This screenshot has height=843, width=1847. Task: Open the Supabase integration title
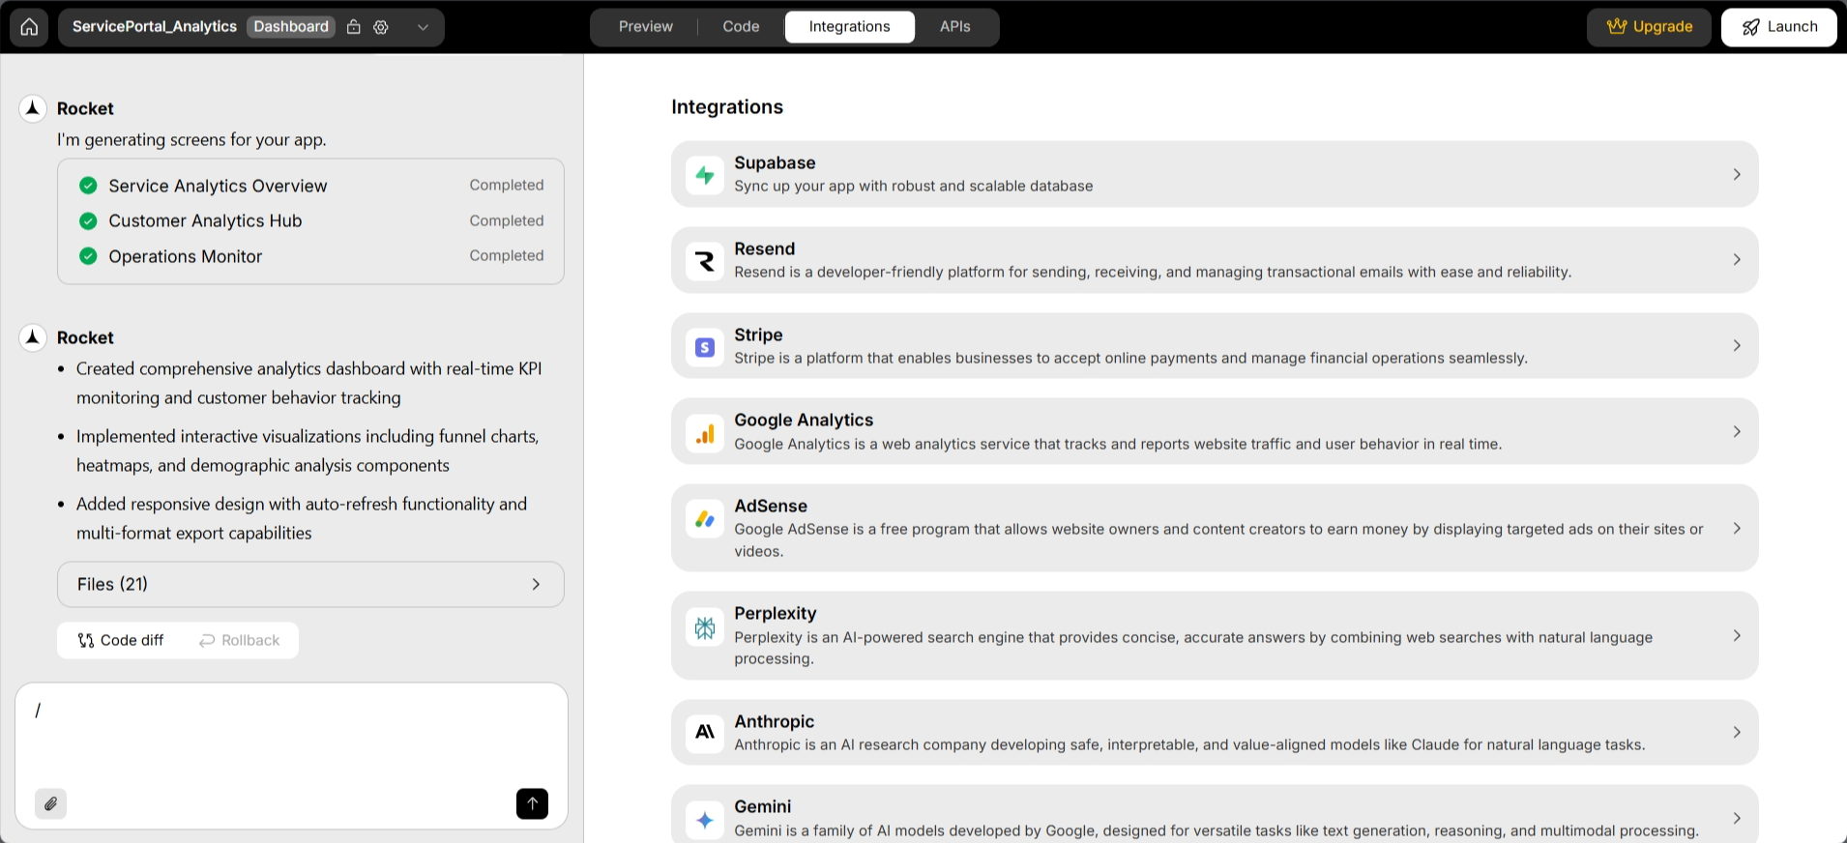click(775, 163)
